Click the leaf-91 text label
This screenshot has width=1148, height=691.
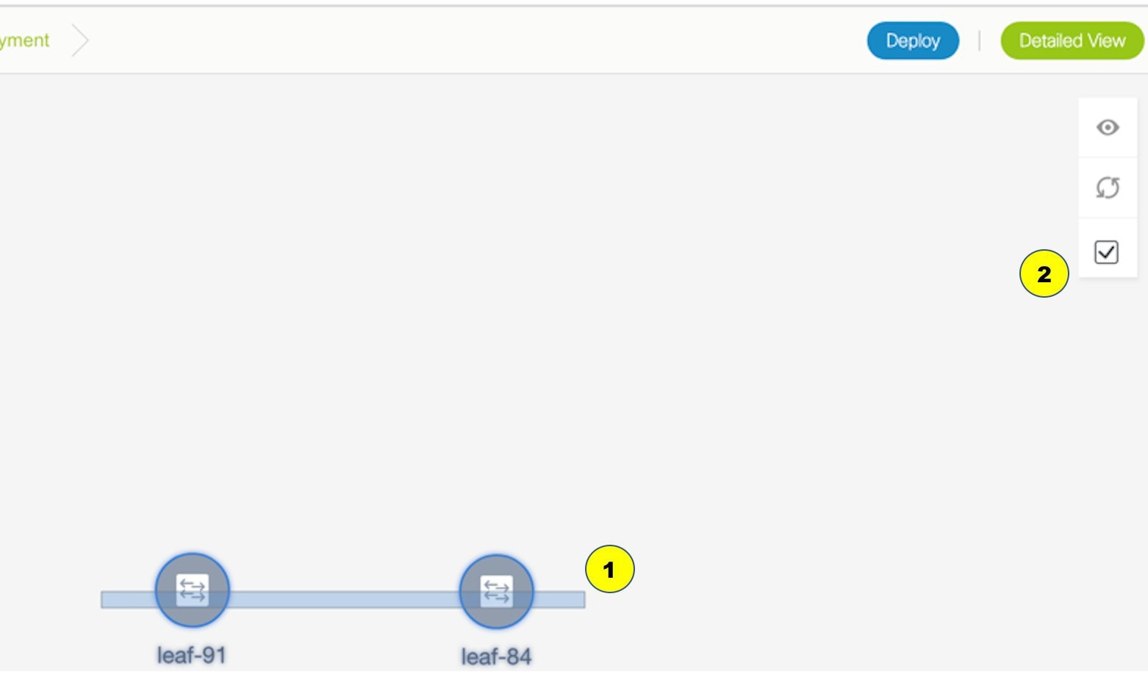[191, 655]
